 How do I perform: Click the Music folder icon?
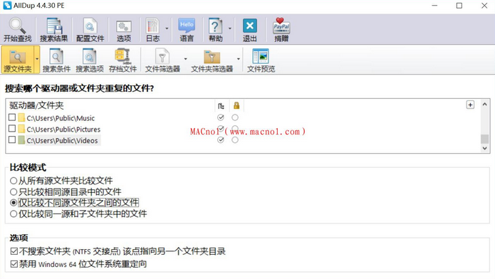coord(21,117)
